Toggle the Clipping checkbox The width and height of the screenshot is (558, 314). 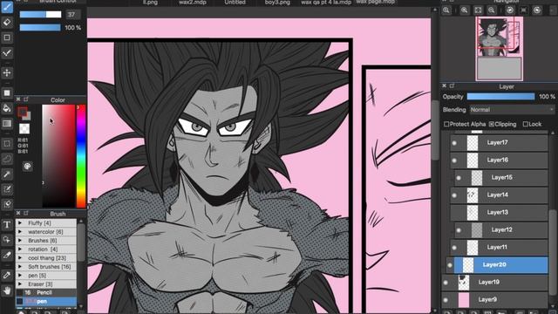pyautogui.click(x=492, y=124)
